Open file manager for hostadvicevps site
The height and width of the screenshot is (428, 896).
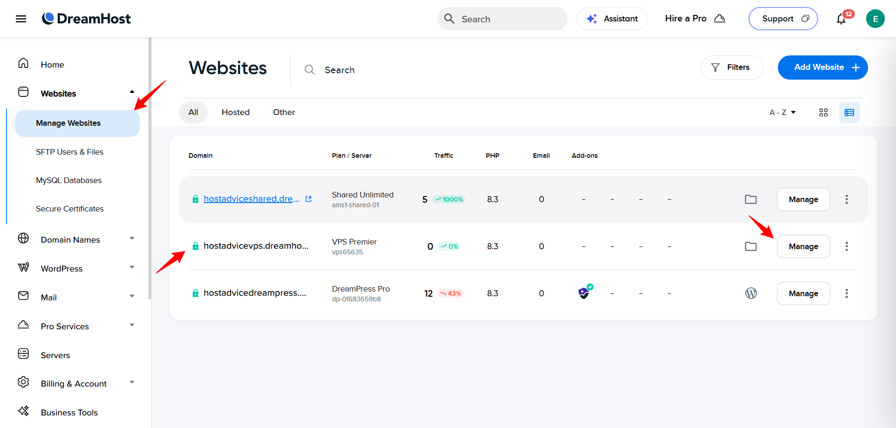(x=751, y=246)
